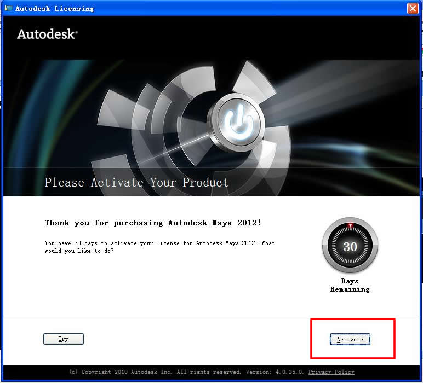
Task: Click the 'Days Remaining' label
Action: (350, 285)
